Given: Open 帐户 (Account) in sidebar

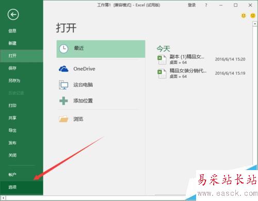Looking at the screenshot, I should point(12,175).
